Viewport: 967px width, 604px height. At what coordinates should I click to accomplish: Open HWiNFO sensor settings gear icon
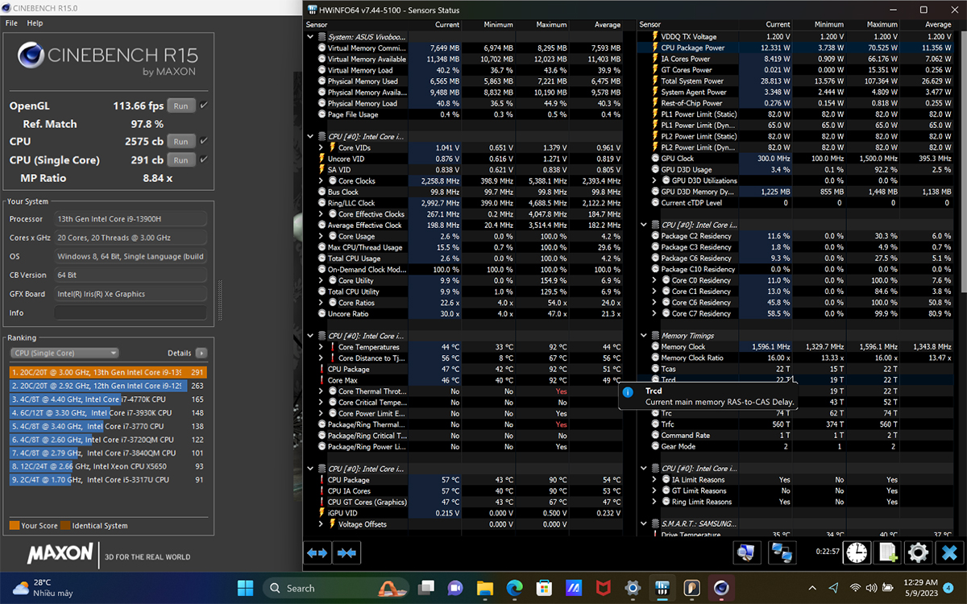[x=919, y=552]
